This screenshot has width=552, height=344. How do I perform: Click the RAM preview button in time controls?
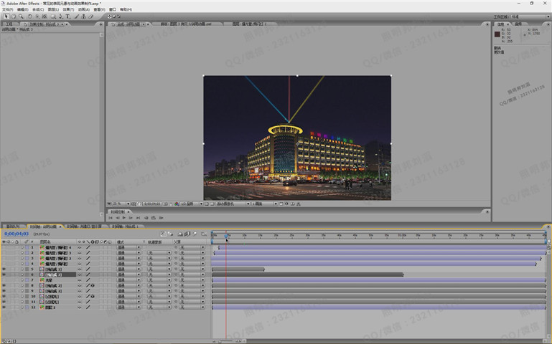[161, 217]
